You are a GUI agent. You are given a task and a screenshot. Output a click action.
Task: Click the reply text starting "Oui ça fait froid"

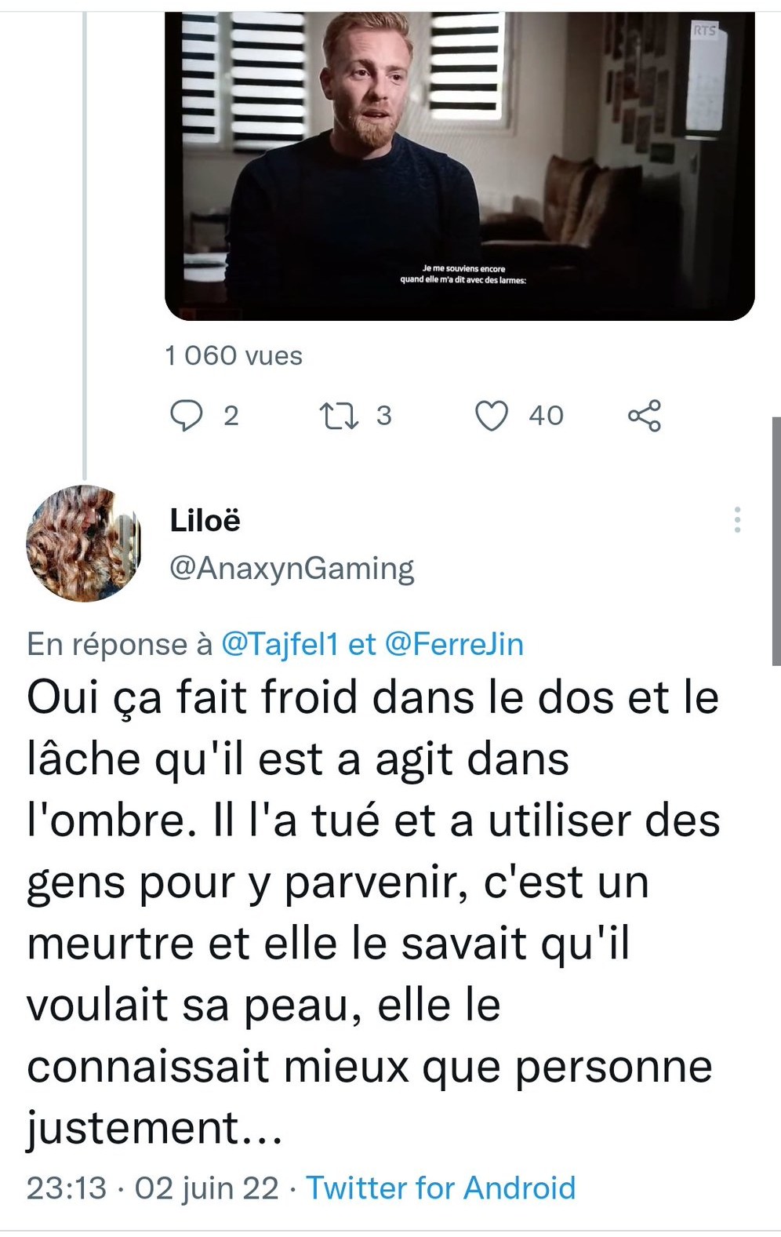tap(372, 911)
